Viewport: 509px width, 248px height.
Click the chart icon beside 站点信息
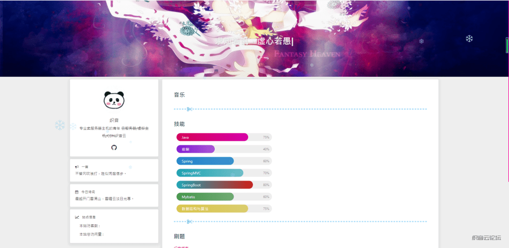(x=77, y=217)
